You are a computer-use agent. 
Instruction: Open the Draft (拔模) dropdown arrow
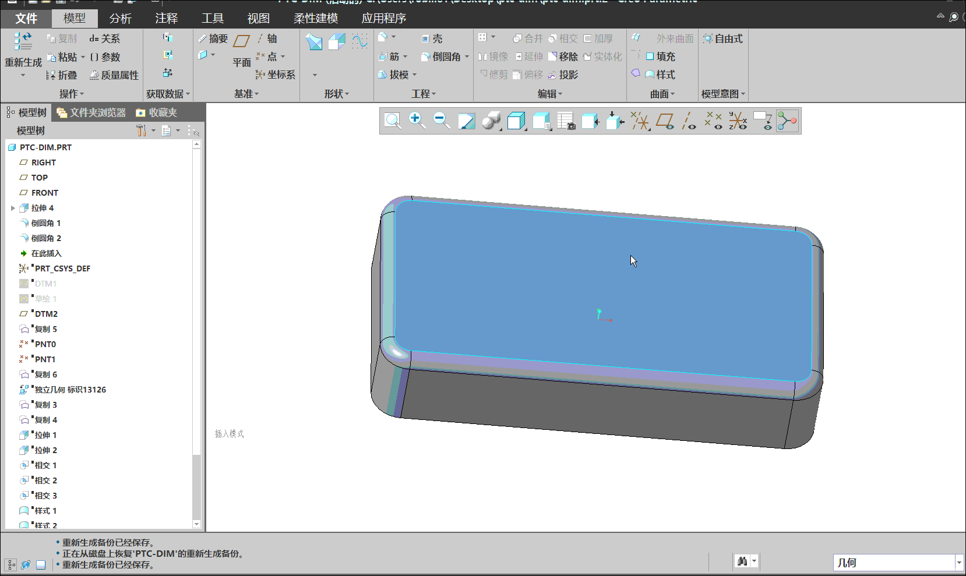[x=415, y=75]
